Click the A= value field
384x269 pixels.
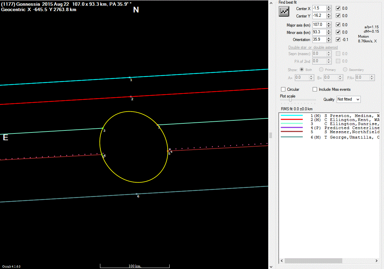click(x=302, y=78)
